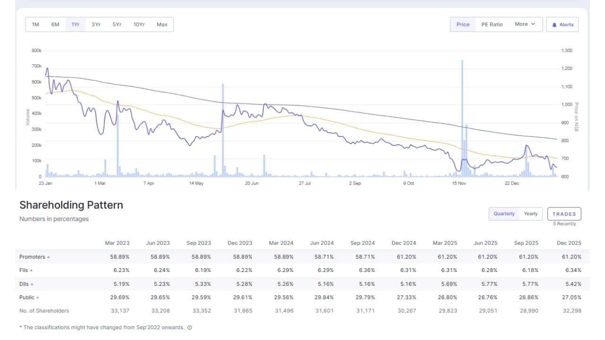Screen dimensions: 605x340
Task: Expand the Public shareholding row
Action: (37, 297)
